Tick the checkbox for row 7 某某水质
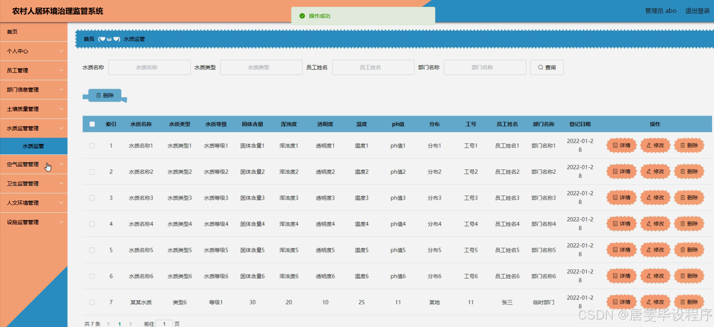This screenshot has height=327, width=714. click(92, 302)
